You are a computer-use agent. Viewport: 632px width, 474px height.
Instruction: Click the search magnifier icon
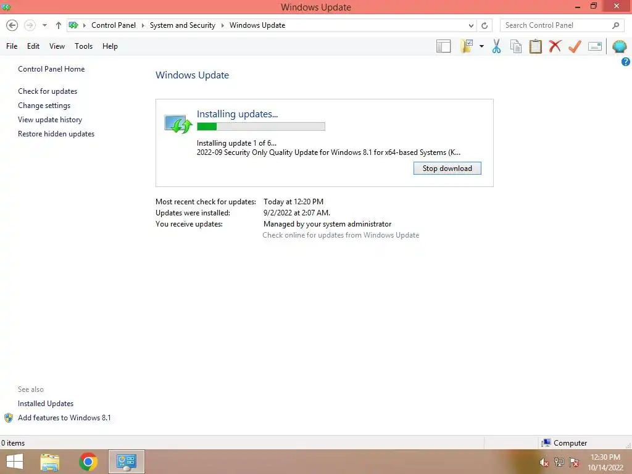click(615, 25)
